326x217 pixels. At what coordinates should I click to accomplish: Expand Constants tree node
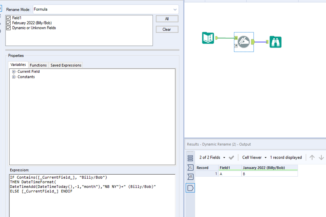point(14,77)
